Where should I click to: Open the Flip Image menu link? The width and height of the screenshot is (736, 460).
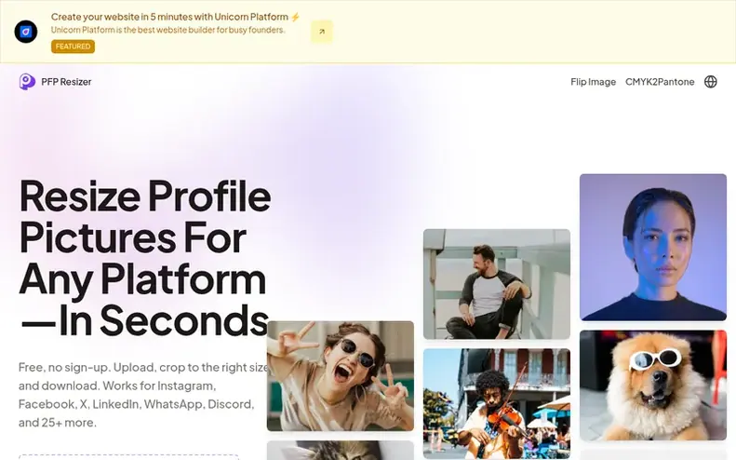click(593, 82)
